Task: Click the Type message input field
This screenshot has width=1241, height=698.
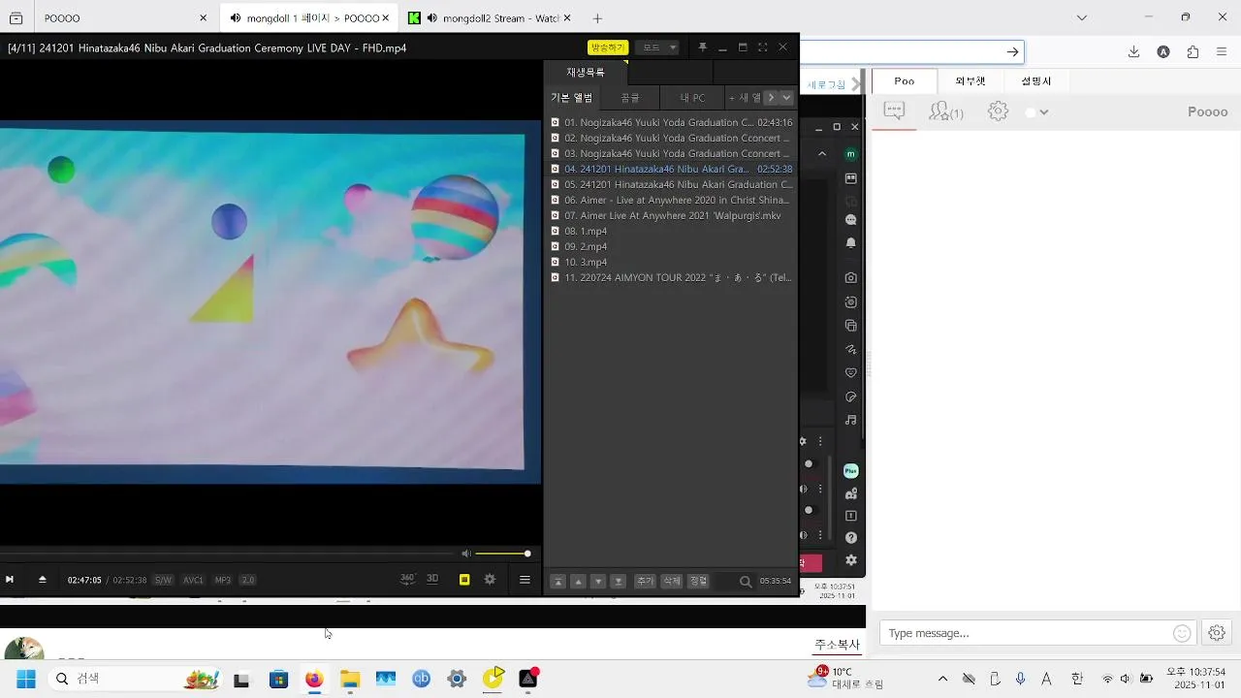Action: click(x=1028, y=633)
